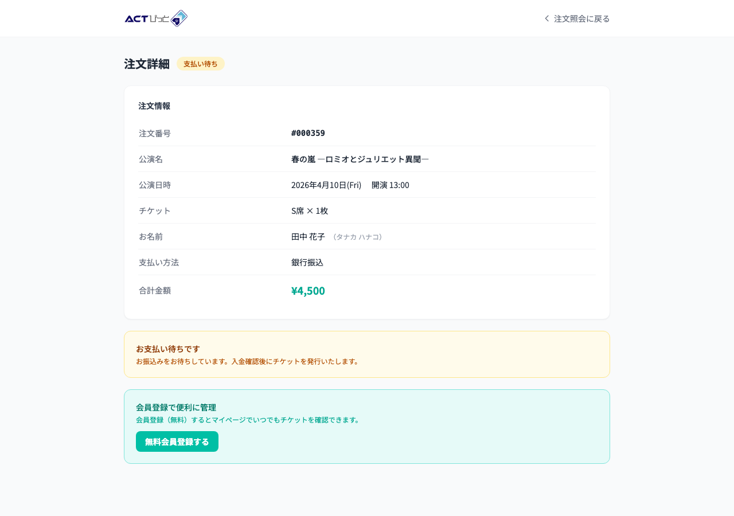Select the order number #000359

click(308, 133)
